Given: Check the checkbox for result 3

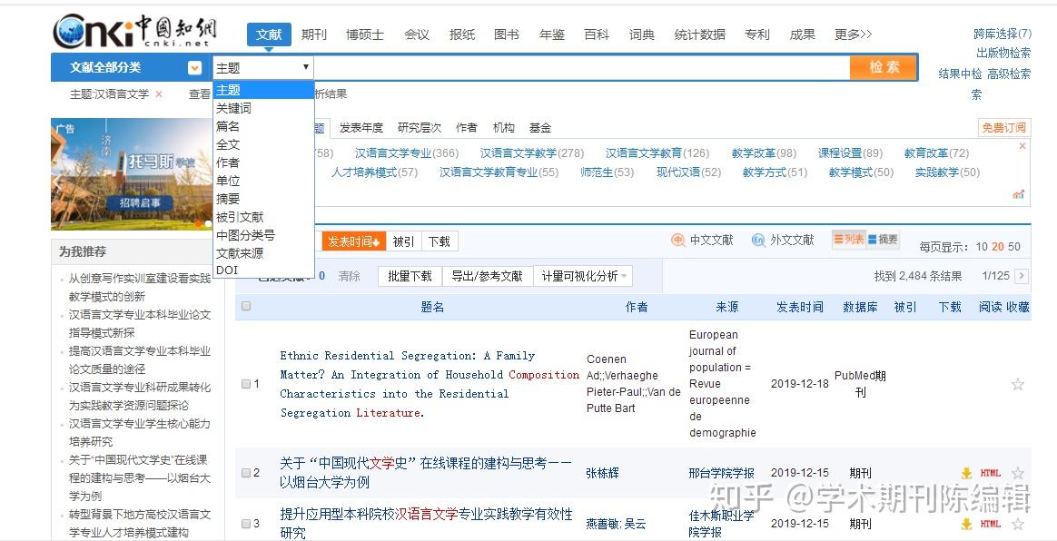Looking at the screenshot, I should (x=244, y=523).
